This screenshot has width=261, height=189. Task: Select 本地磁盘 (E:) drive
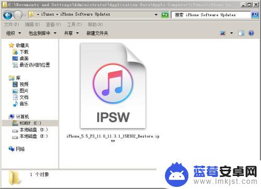33,136
